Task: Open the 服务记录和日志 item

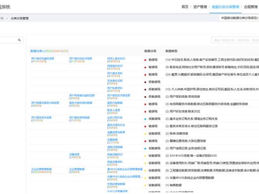Action: tap(116, 125)
